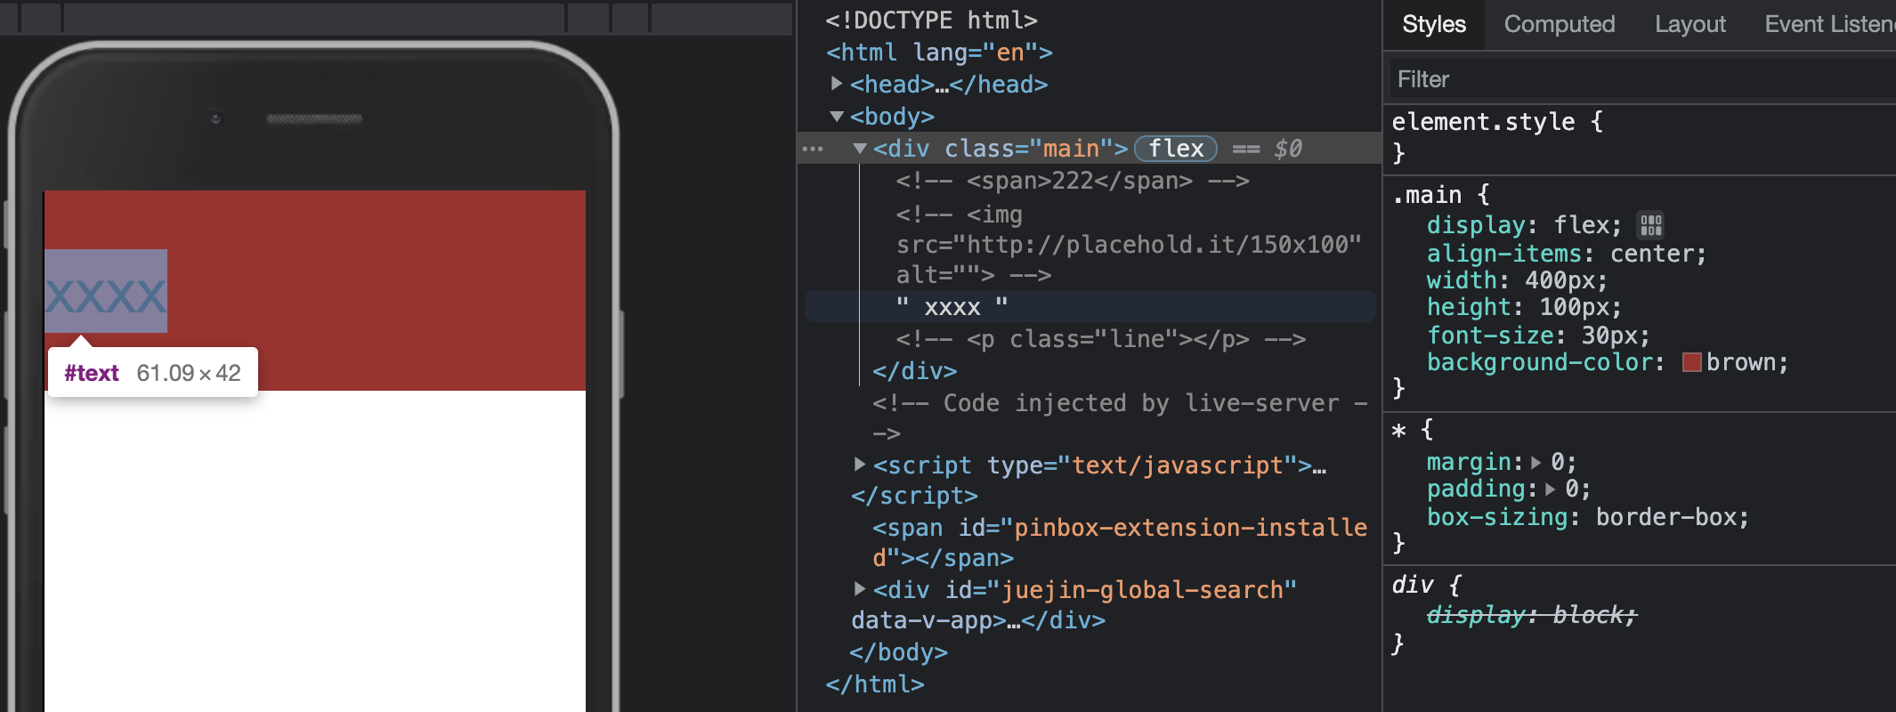Click the flex badge on the main div
Image resolution: width=1896 pixels, height=712 pixels.
(1175, 149)
